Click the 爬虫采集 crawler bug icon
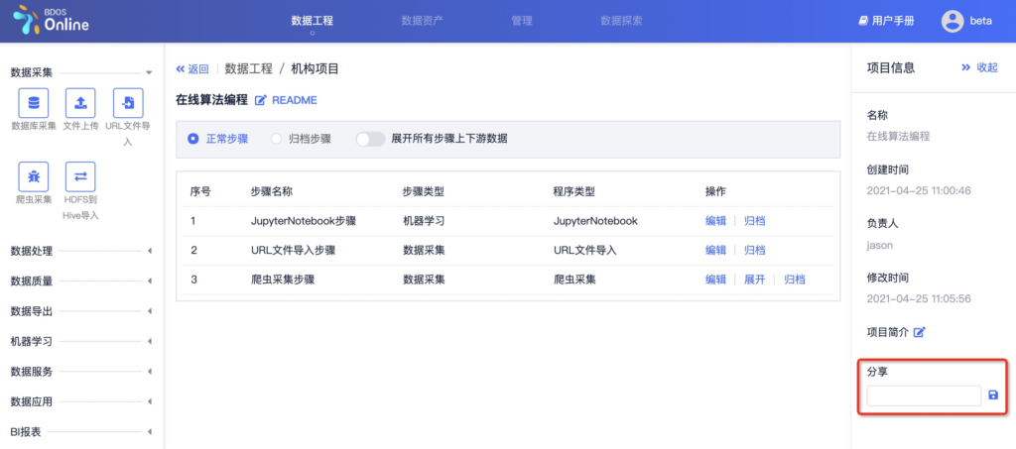The width and height of the screenshot is (1016, 449). (x=34, y=176)
